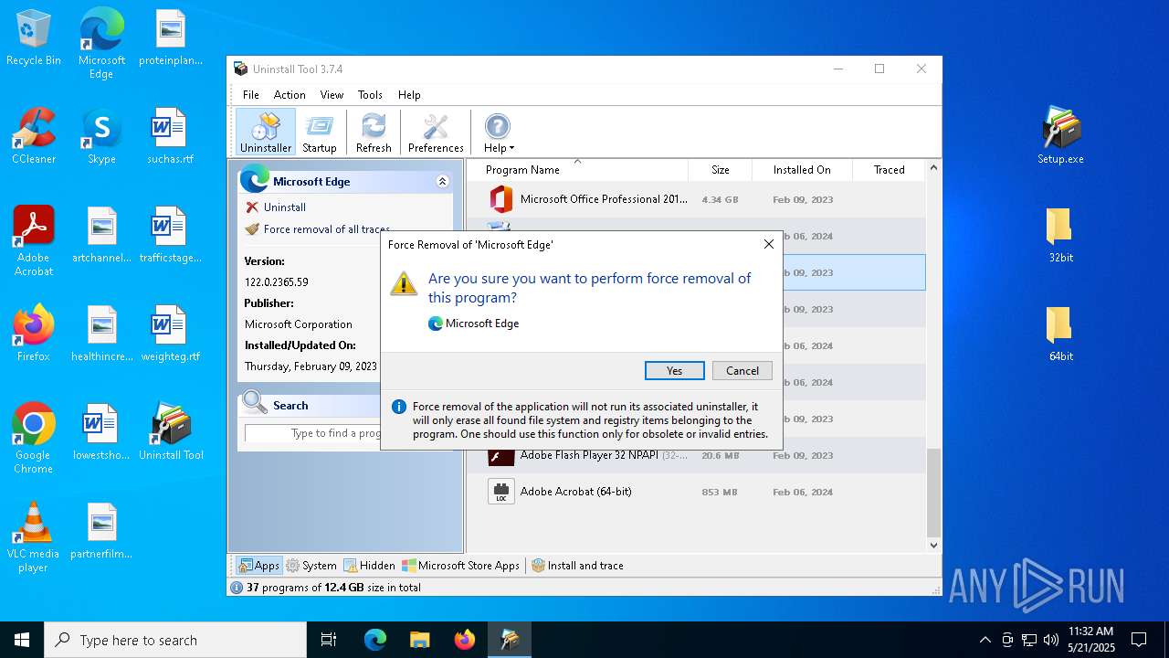Collapse the Microsoft Edge details panel

(x=443, y=182)
